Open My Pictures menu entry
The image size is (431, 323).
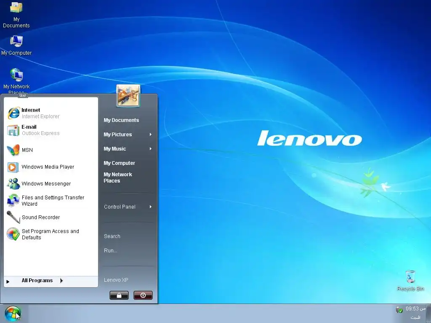pos(118,135)
